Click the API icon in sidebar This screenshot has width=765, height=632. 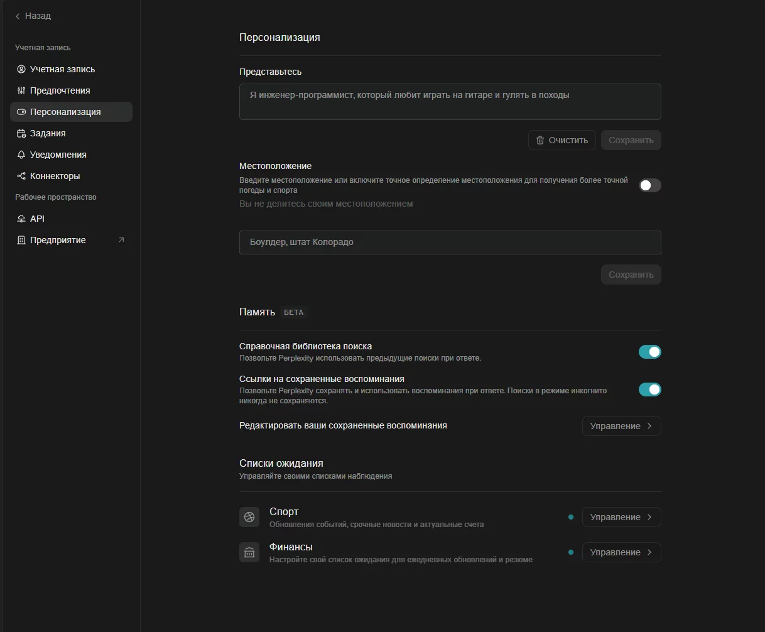coord(21,219)
